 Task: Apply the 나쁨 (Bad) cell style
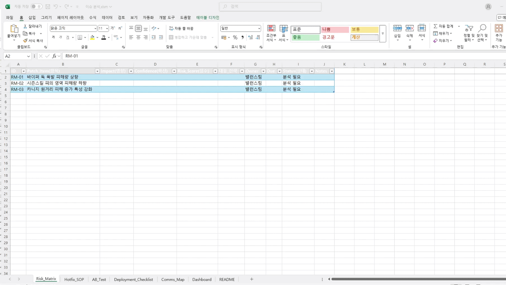click(x=335, y=29)
